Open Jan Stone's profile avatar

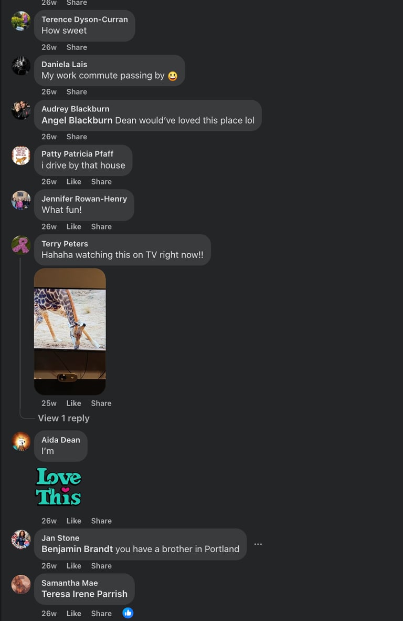click(x=21, y=540)
